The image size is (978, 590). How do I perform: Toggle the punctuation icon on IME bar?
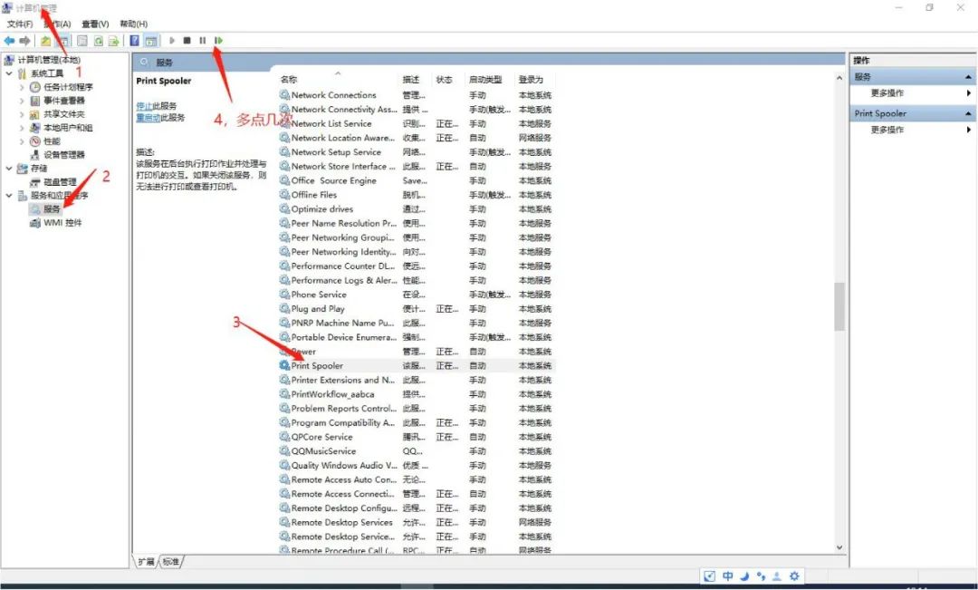click(x=761, y=576)
